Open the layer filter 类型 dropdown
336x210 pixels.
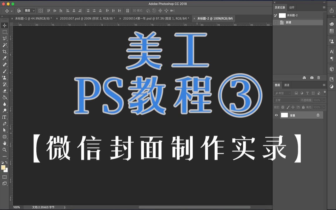click(283, 93)
